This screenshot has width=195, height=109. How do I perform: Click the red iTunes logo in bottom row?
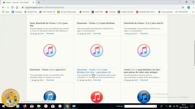pos(97,97)
